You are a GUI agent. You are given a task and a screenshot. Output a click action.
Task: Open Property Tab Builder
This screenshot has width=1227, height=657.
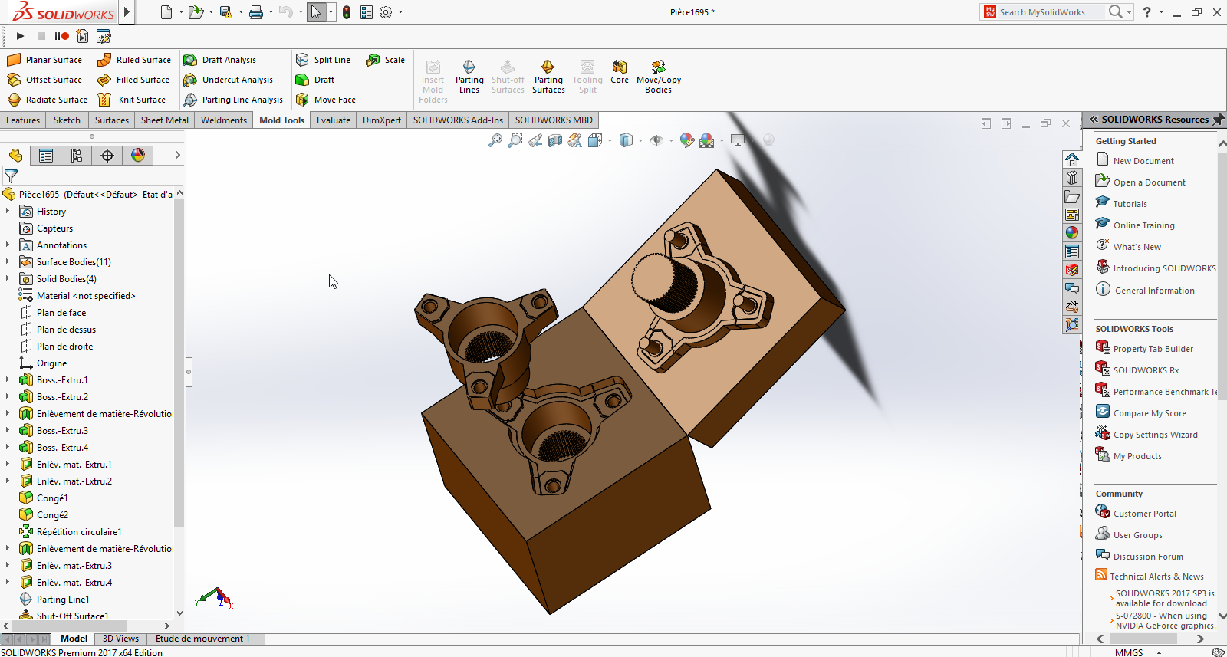click(1153, 349)
